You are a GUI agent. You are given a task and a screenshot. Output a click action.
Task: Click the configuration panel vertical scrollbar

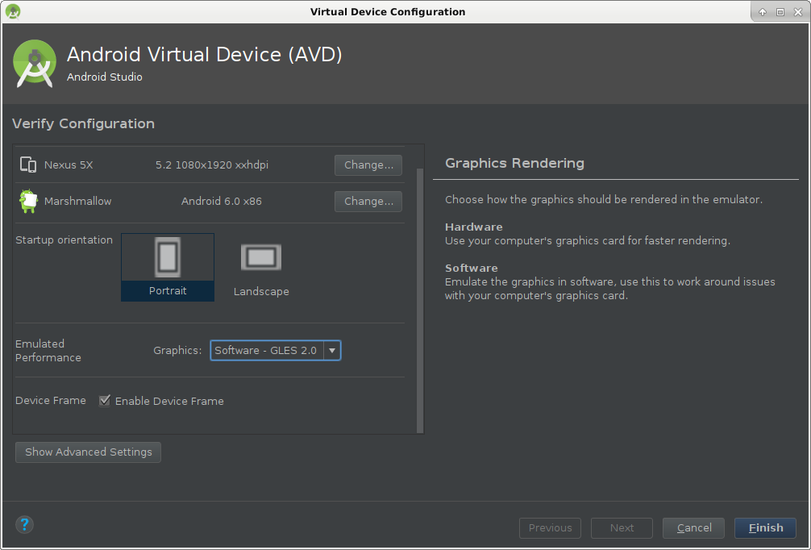click(x=419, y=298)
